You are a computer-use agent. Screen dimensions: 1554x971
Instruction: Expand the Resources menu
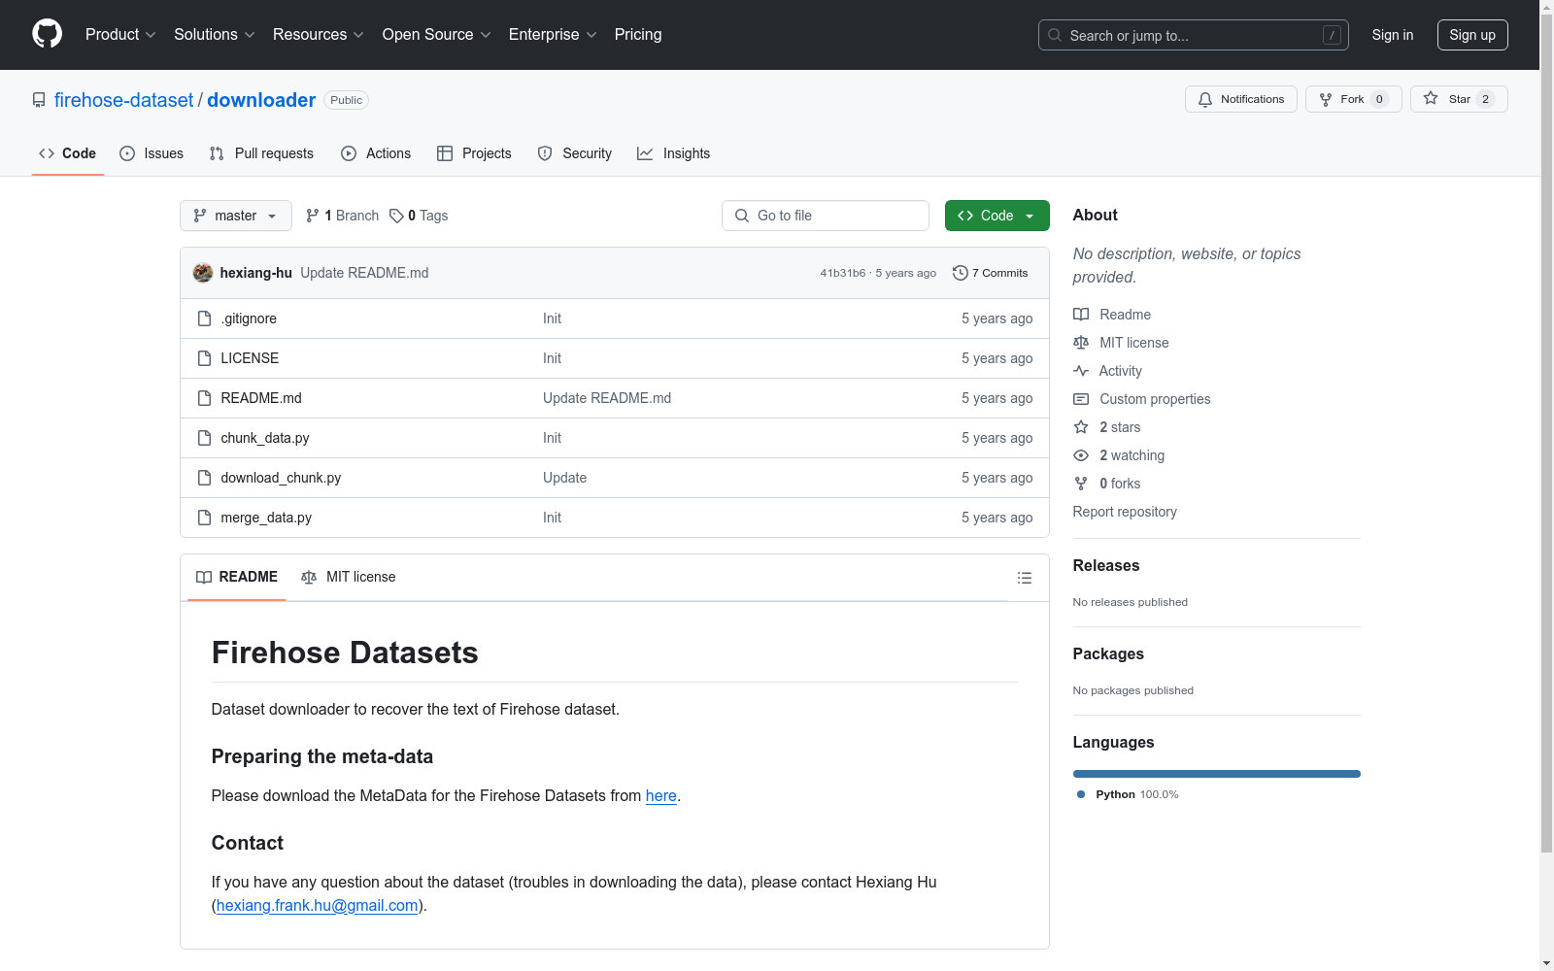[319, 35]
